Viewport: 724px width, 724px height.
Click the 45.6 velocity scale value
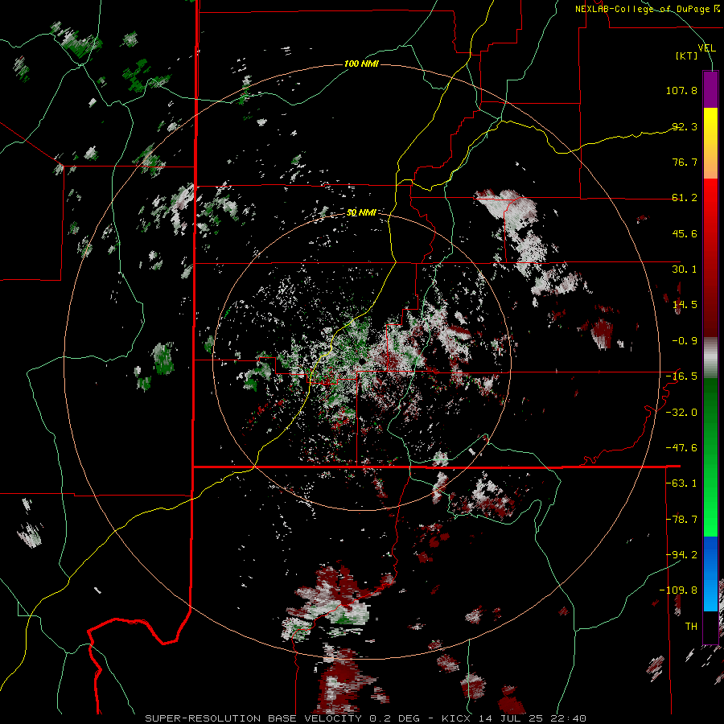(x=685, y=233)
